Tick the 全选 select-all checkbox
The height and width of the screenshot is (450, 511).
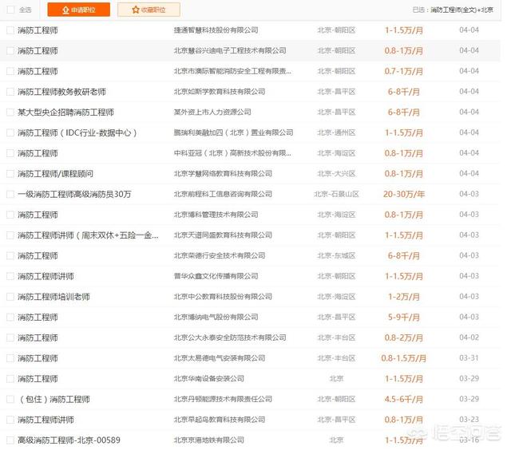(10, 10)
